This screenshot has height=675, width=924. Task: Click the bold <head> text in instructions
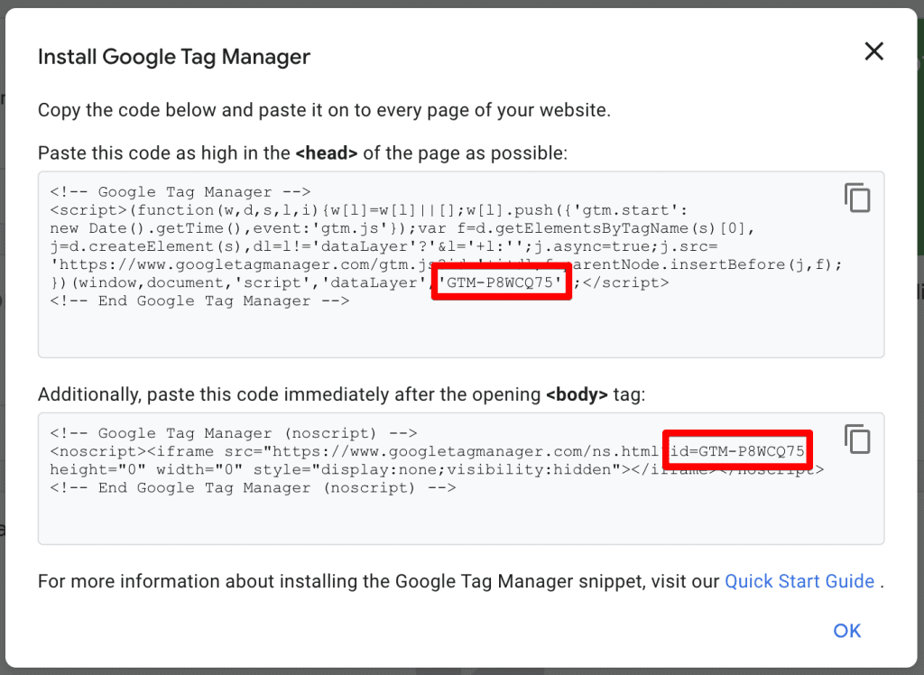click(x=325, y=153)
